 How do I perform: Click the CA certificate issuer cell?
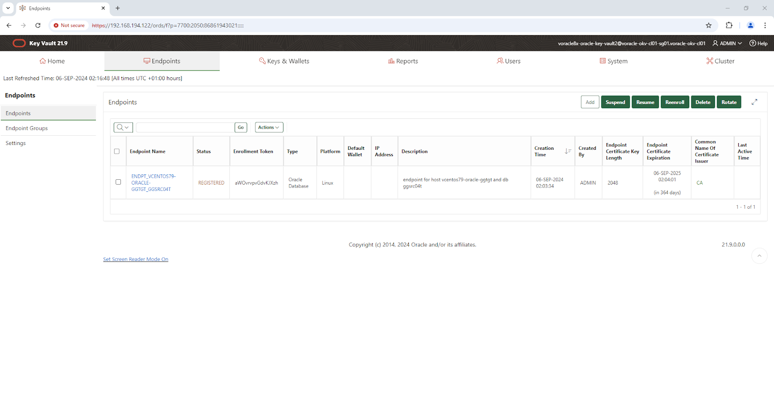[700, 183]
